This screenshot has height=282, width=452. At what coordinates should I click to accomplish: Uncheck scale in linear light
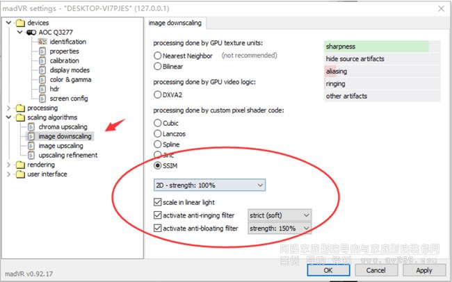coord(157,202)
